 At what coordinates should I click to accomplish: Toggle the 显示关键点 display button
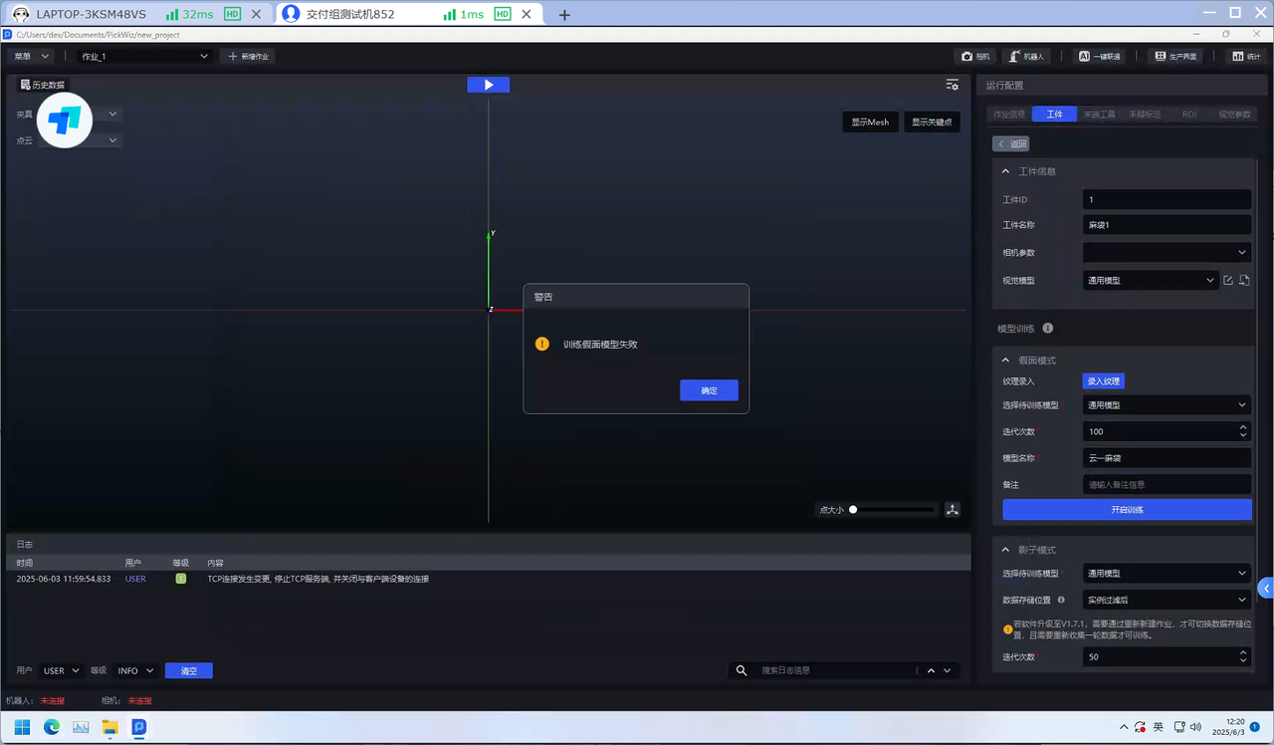click(x=932, y=122)
